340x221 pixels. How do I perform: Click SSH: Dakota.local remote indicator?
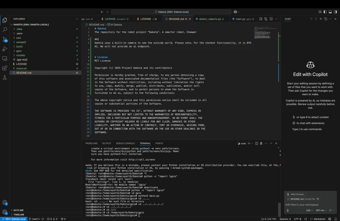coord(14,219)
